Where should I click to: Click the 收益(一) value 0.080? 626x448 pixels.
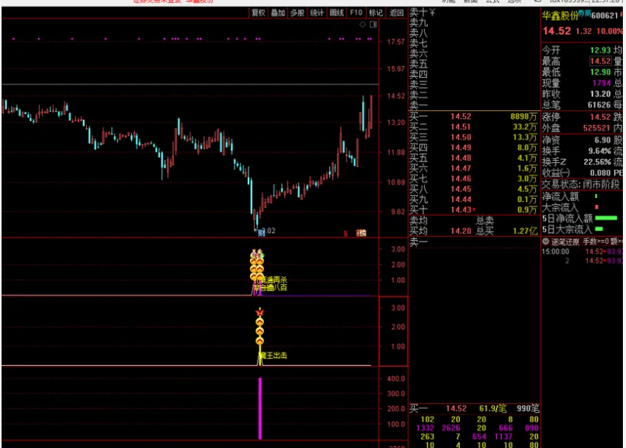pos(601,172)
